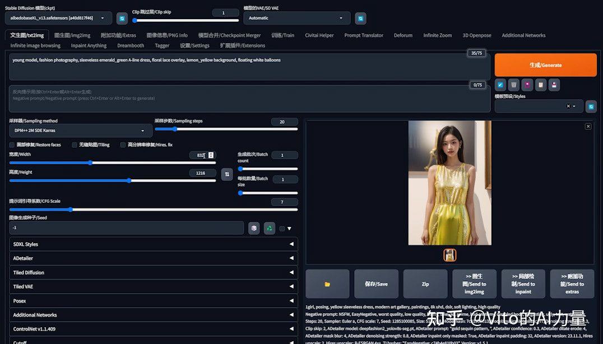Open the Settings tab
The height and width of the screenshot is (344, 603).
[194, 45]
